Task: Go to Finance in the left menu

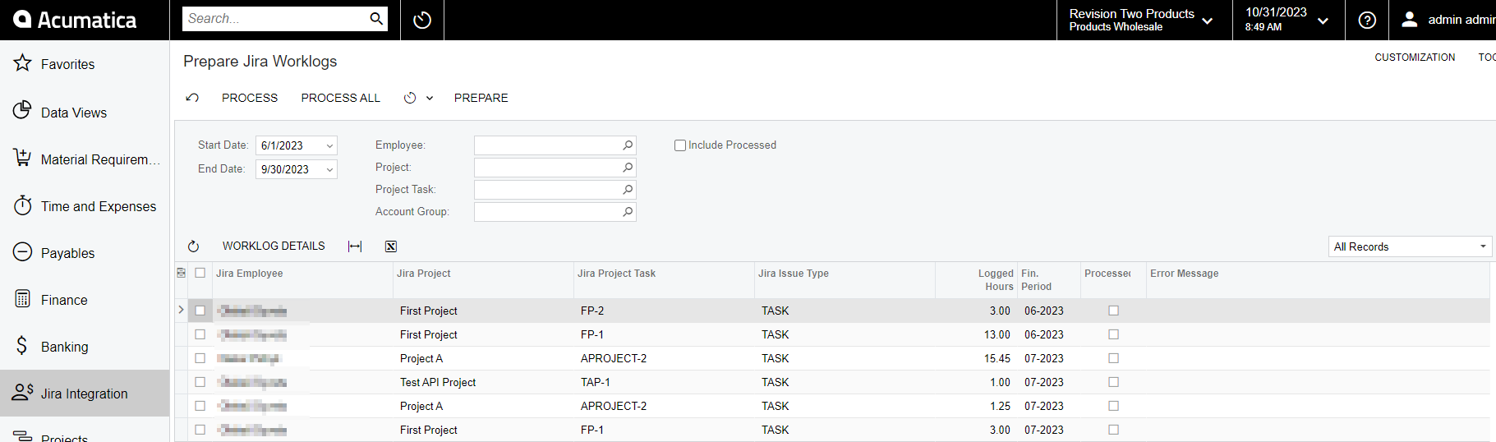Action: click(x=64, y=300)
